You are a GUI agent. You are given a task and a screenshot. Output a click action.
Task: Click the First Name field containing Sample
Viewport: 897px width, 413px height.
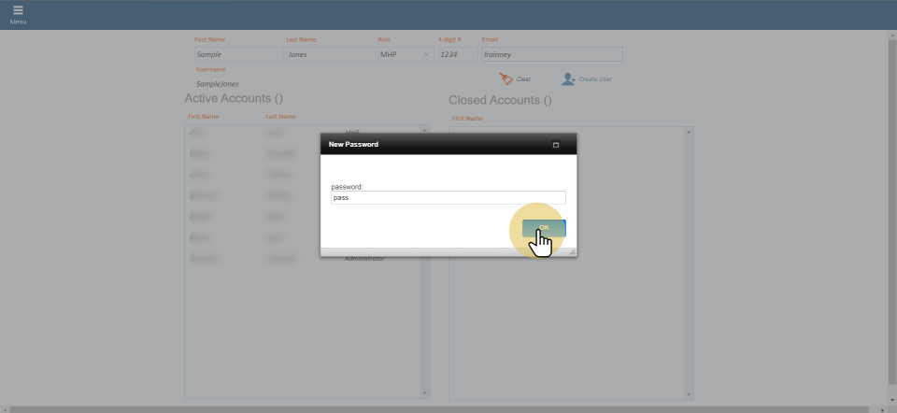[x=237, y=55]
